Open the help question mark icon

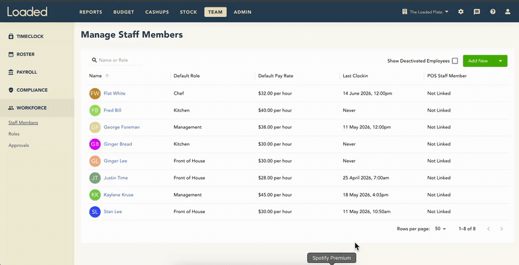[493, 12]
